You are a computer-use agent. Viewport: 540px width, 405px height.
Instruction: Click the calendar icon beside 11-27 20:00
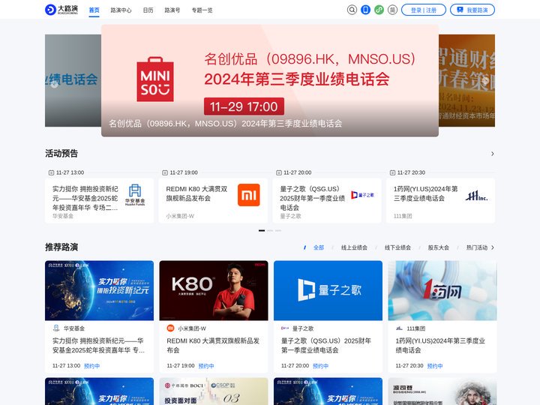pyautogui.click(x=278, y=172)
